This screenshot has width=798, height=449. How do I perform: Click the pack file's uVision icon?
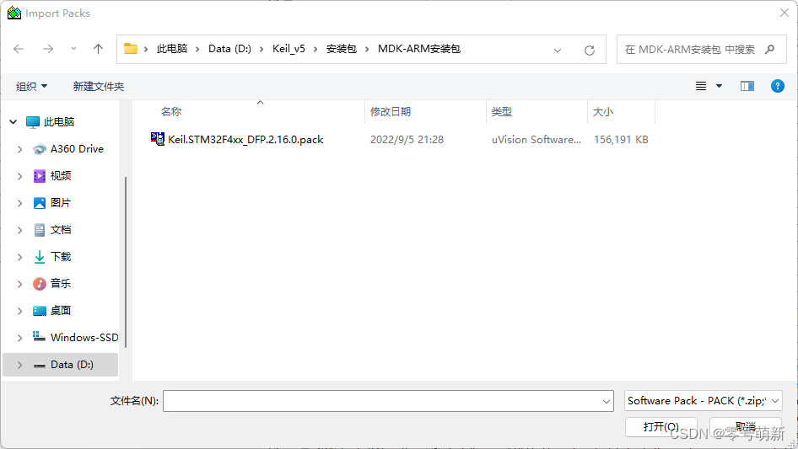[x=158, y=139]
